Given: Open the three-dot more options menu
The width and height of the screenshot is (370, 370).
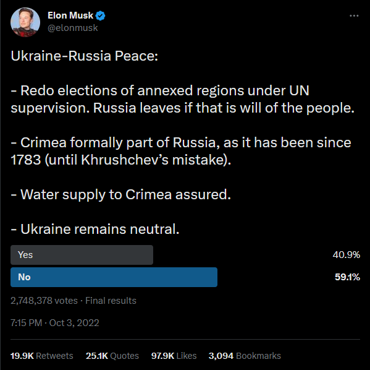Looking at the screenshot, I should (354, 16).
